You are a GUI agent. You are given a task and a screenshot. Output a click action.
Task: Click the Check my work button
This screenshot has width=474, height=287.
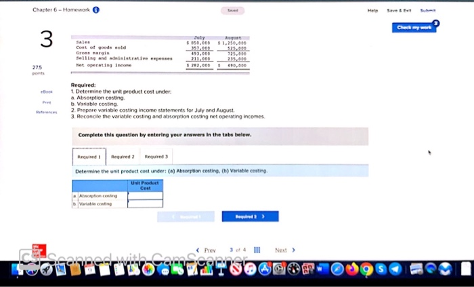click(x=414, y=28)
